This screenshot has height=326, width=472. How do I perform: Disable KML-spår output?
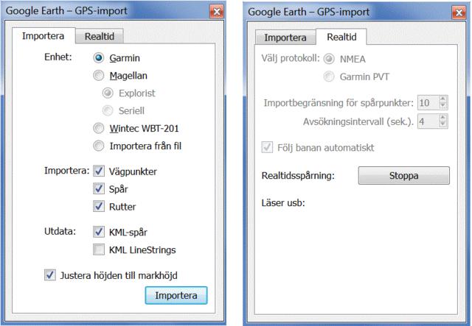click(99, 233)
